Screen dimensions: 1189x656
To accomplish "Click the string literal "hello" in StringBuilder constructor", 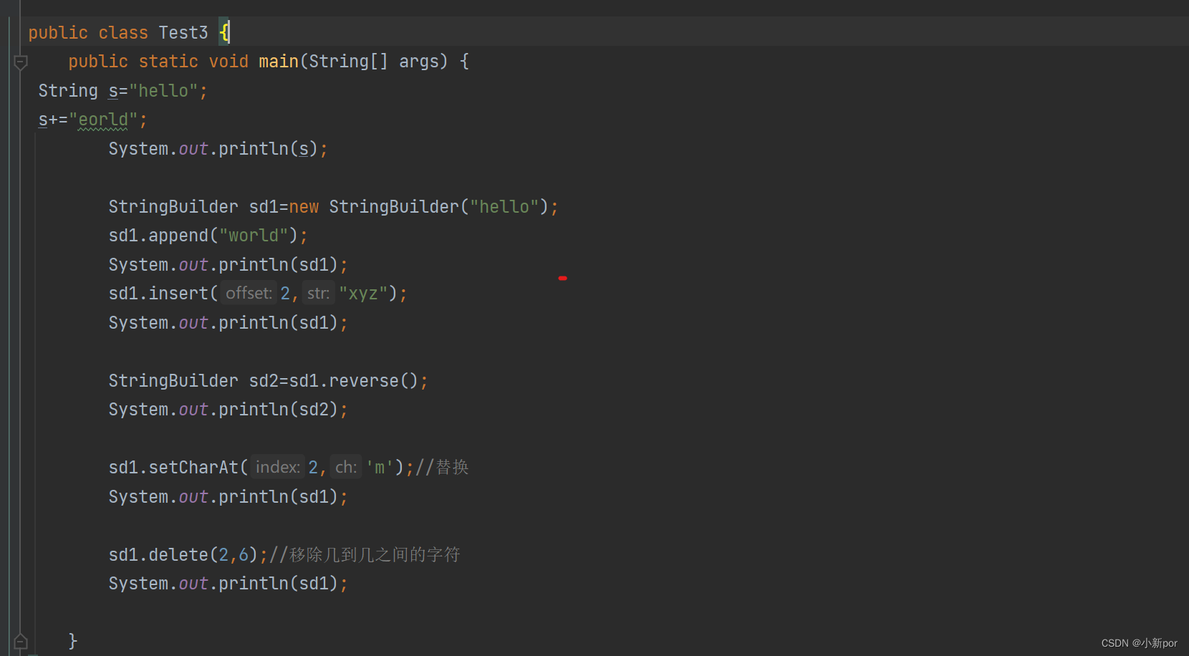I will (x=505, y=206).
